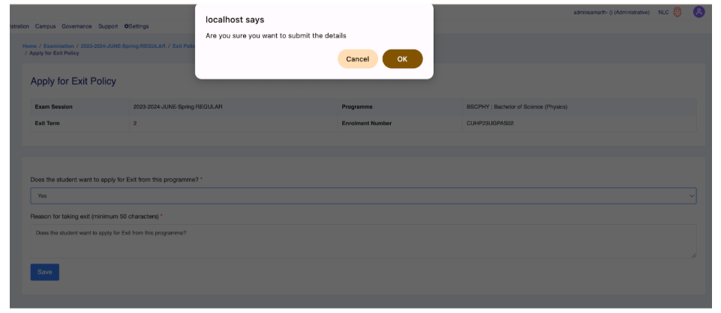Click OK to confirm submission
The height and width of the screenshot is (313, 721).
[402, 59]
